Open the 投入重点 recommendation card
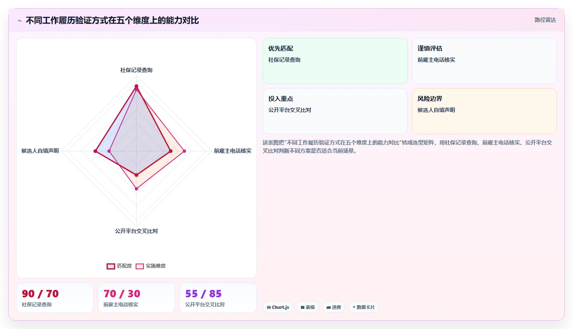 [335, 111]
